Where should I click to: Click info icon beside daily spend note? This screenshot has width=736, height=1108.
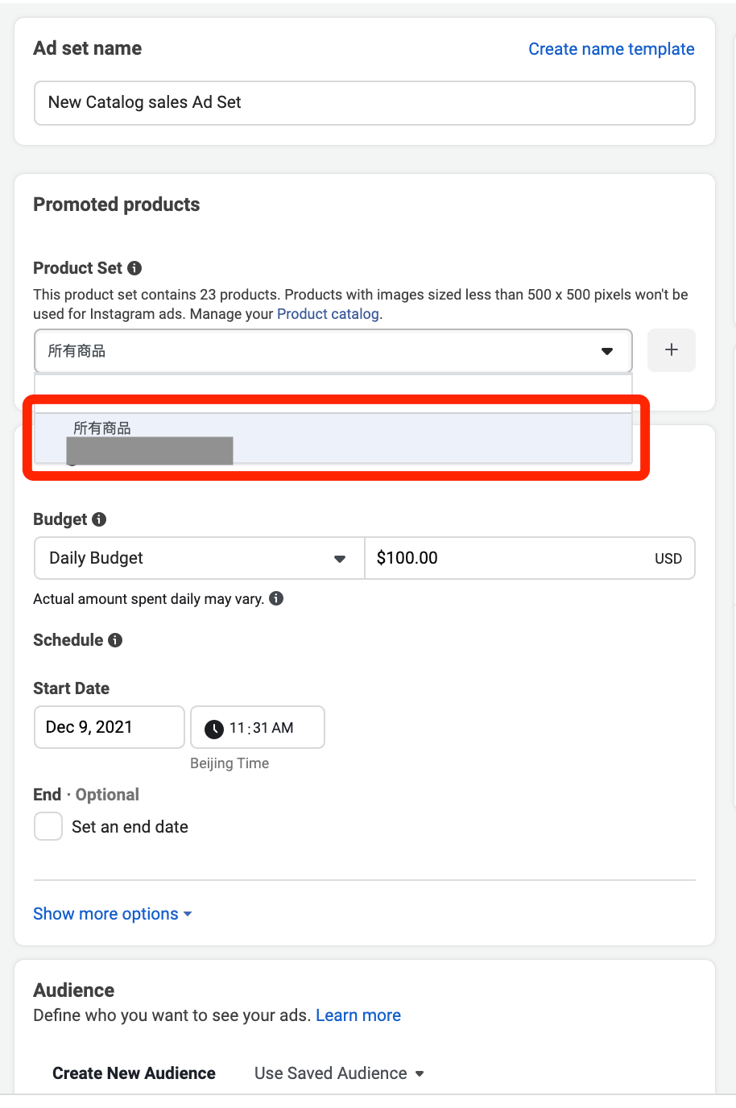pyautogui.click(x=276, y=598)
